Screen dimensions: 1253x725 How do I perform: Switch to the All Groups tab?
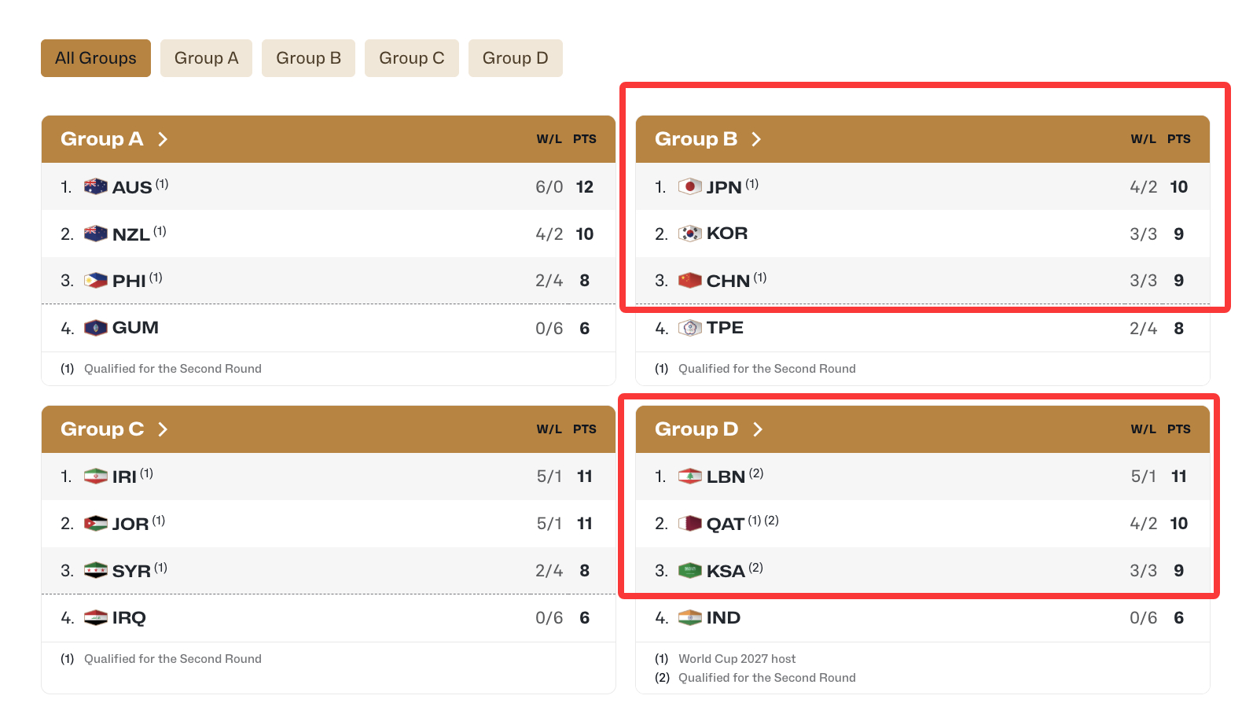(96, 58)
